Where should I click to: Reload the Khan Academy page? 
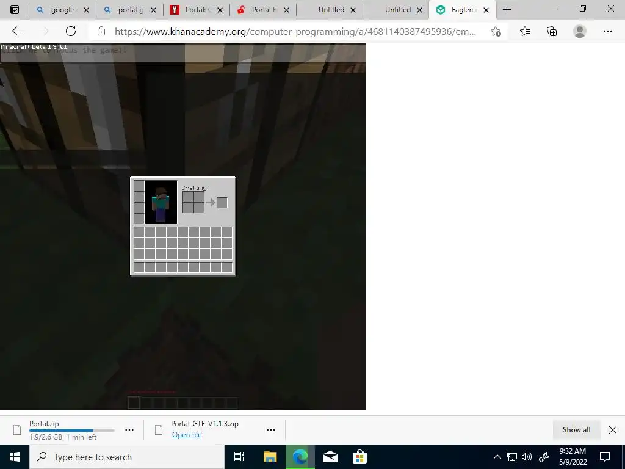[x=71, y=31]
